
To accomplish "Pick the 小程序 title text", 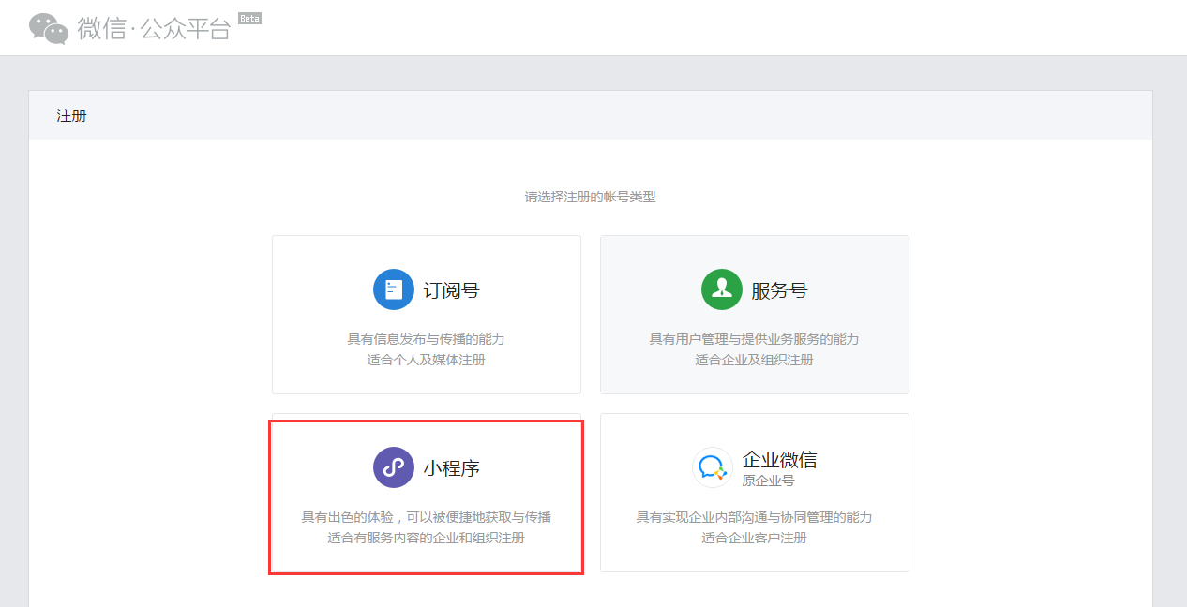I will pyautogui.click(x=451, y=468).
